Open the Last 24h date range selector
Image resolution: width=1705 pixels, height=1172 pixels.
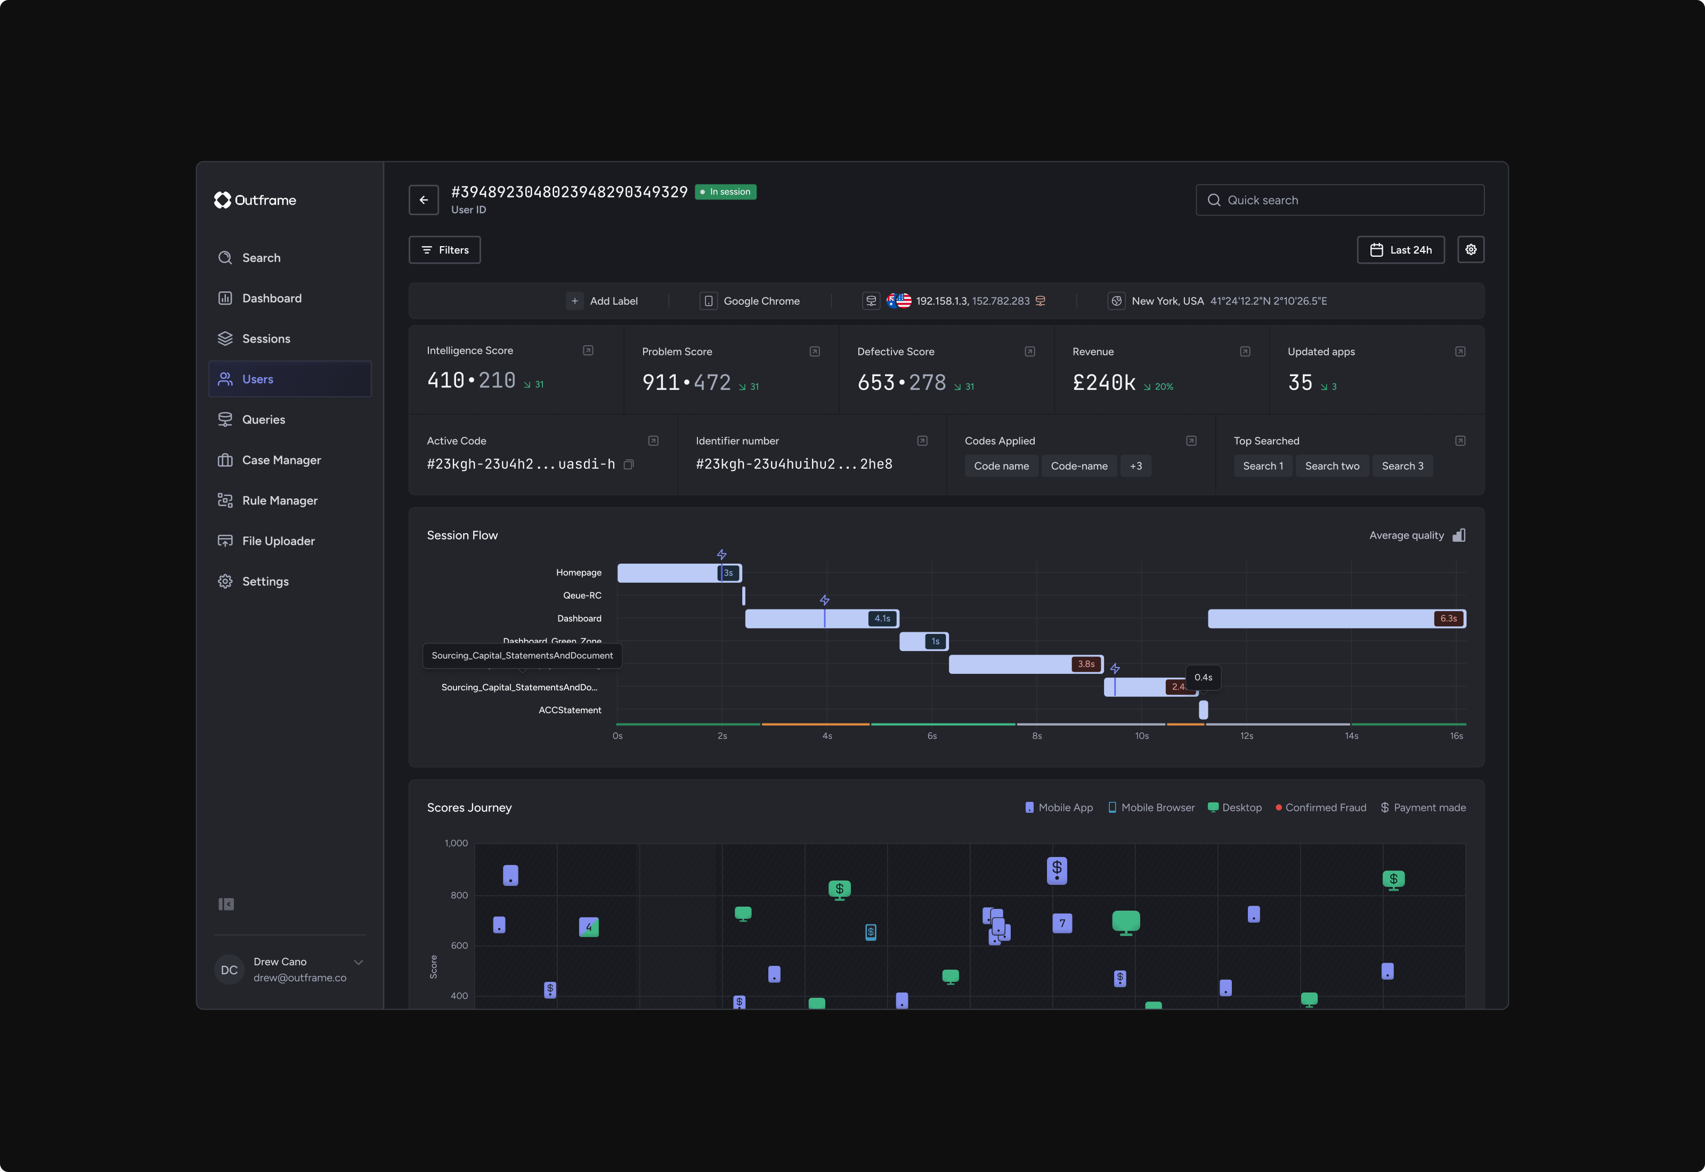click(1400, 250)
